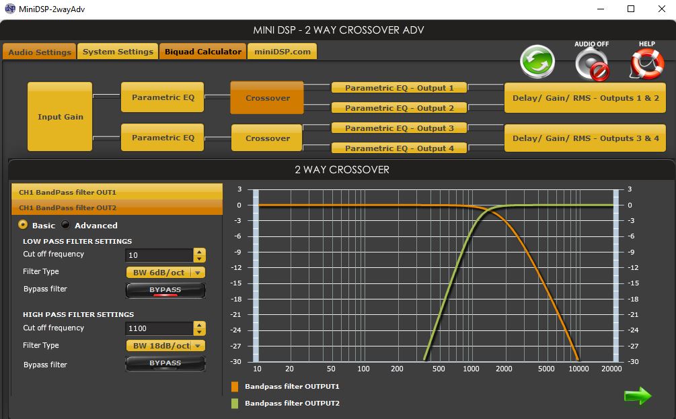Click the MiniDSP app icon in title bar
This screenshot has height=419, width=676.
click(x=9, y=9)
